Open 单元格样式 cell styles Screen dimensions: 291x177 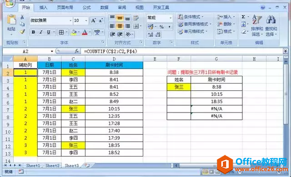(x=193, y=31)
